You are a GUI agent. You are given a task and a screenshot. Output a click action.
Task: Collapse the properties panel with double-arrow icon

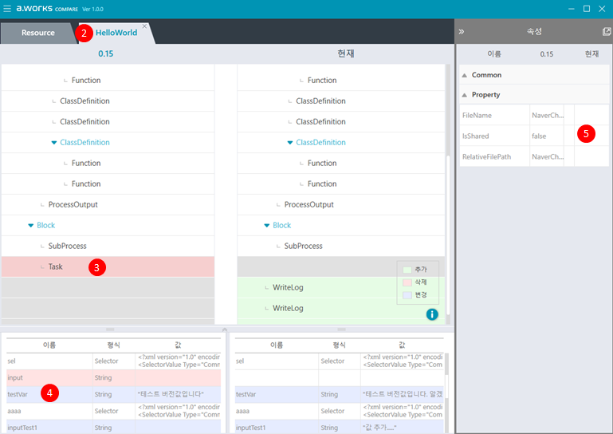click(462, 32)
